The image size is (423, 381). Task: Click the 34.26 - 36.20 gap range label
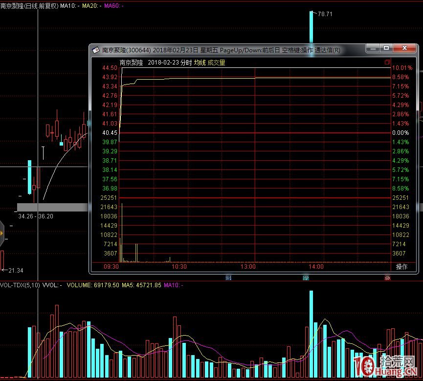tap(36, 216)
